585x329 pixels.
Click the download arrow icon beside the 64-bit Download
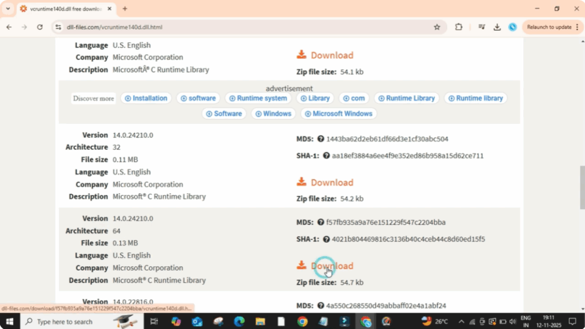pos(302,265)
